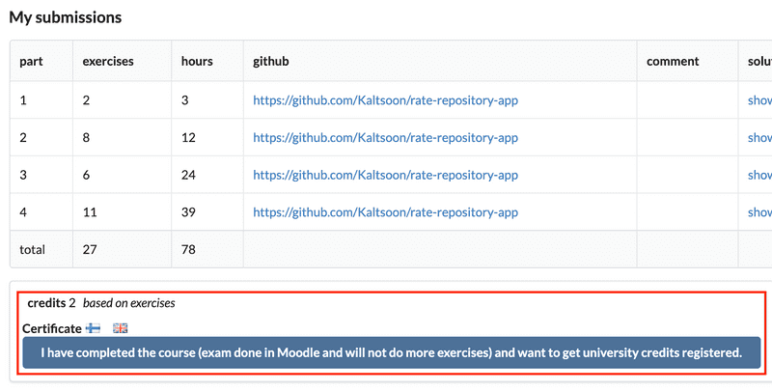Click the exercises column header
This screenshot has width=772, height=391.
[108, 62]
